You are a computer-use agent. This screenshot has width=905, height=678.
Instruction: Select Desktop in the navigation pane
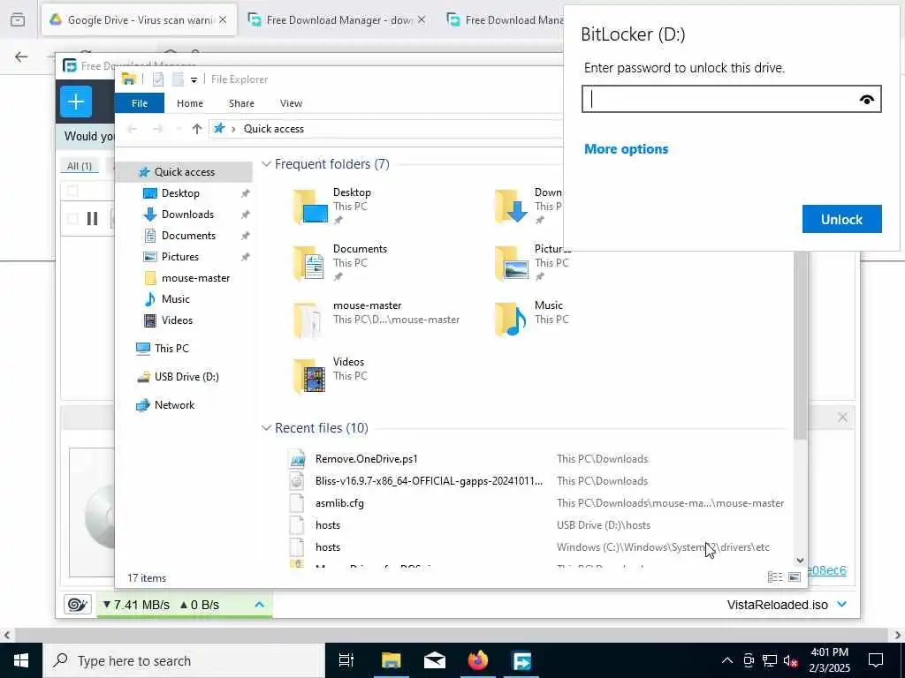pos(180,193)
